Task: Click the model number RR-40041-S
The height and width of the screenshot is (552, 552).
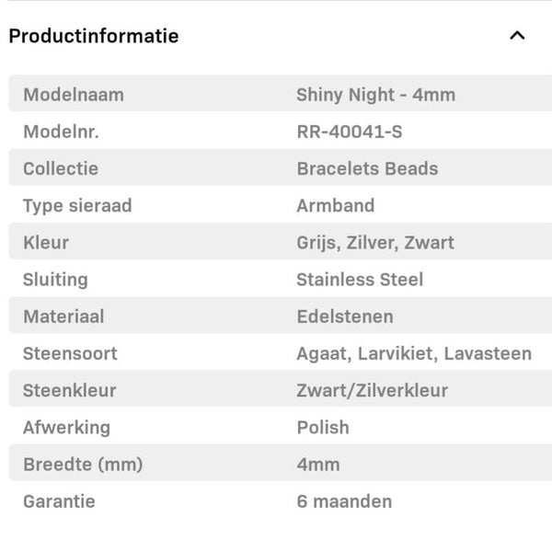Action: coord(349,132)
